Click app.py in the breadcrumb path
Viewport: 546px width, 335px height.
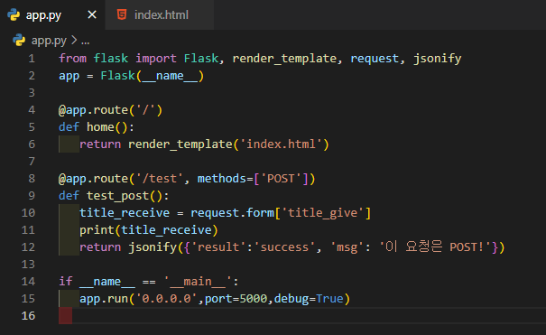point(49,41)
